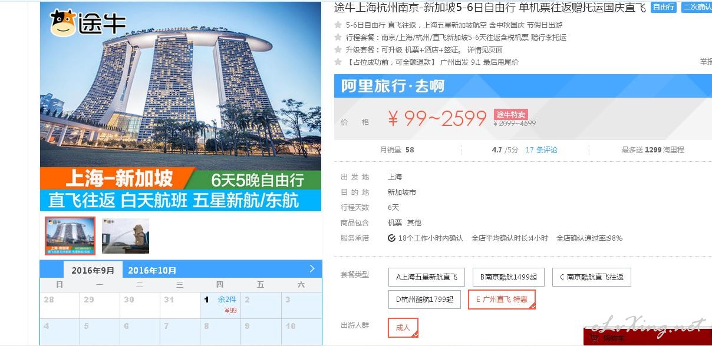Viewport: 712px width, 346px height.
Task: Select the 成人 traveler type option
Action: click(403, 328)
